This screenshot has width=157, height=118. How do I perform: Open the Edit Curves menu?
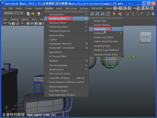[71, 8]
